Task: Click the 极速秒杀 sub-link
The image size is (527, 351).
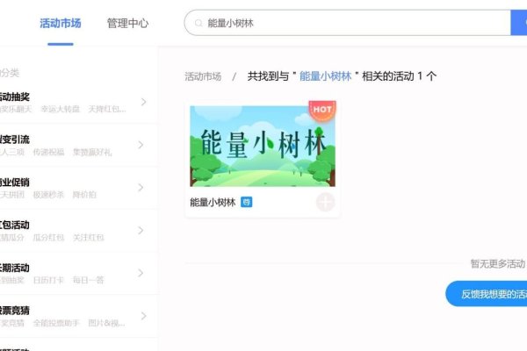Action: coord(48,195)
